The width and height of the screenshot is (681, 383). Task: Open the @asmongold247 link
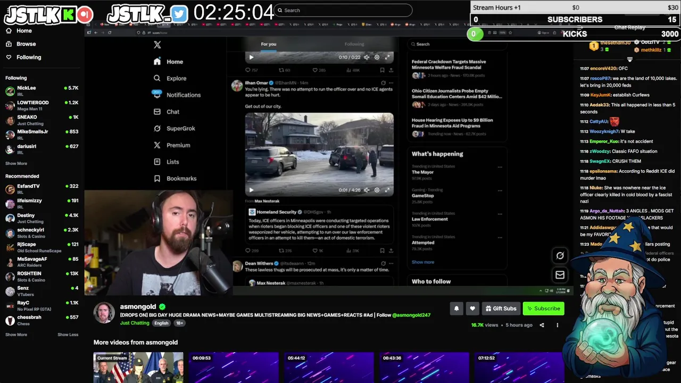click(411, 315)
